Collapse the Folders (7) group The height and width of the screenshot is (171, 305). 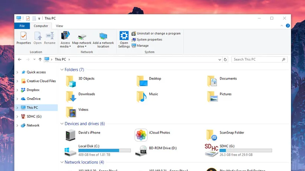tap(62, 70)
